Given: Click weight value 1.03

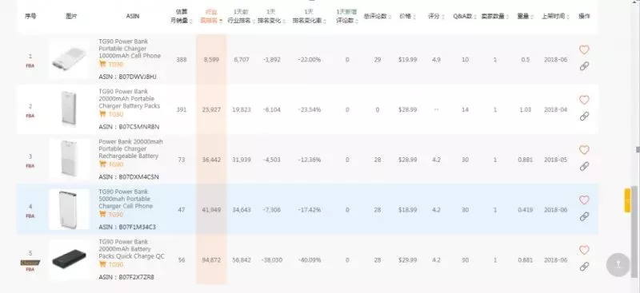Looking at the screenshot, I should point(526,109).
